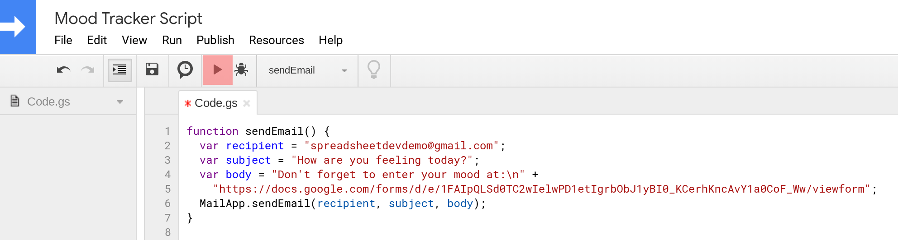Image resolution: width=898 pixels, height=240 pixels.
Task: Undo the last edit
Action: coord(63,70)
